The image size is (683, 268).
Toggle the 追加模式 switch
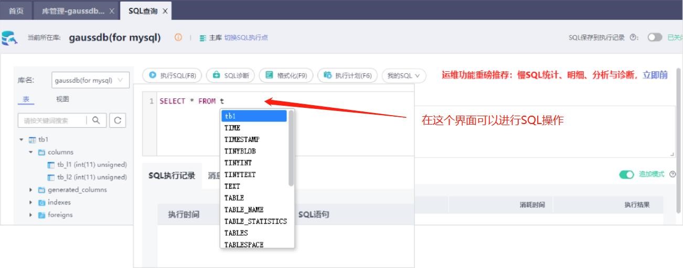point(627,174)
